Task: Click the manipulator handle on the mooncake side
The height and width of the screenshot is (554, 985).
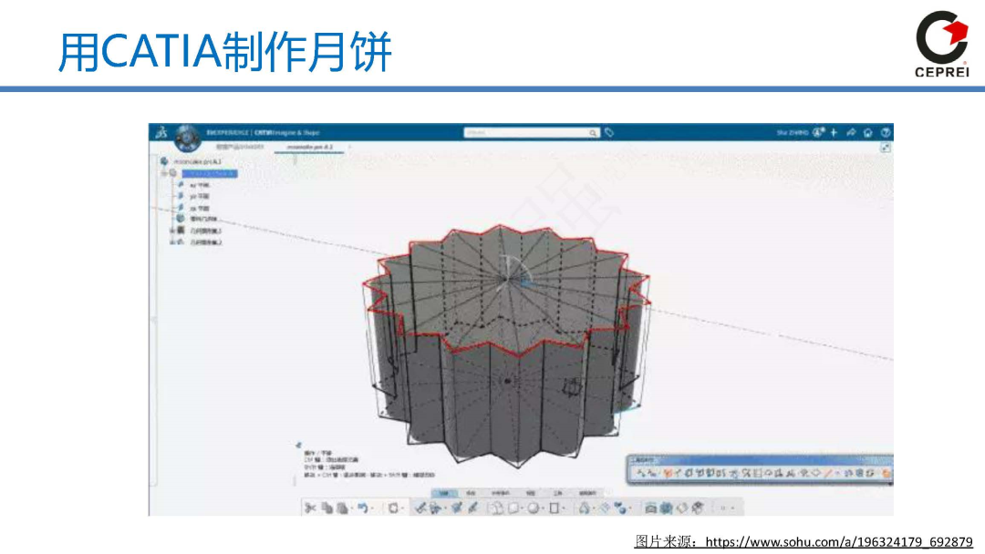Action: click(572, 387)
